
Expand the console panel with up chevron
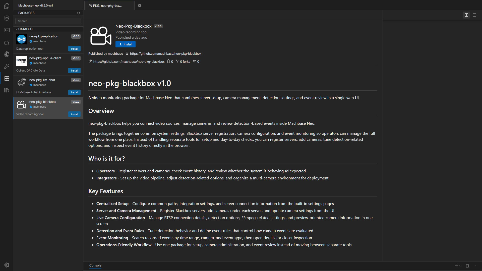475,266
